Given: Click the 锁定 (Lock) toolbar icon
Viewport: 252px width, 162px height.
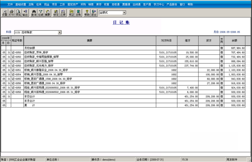Looking at the screenshot, I should coord(56,13).
